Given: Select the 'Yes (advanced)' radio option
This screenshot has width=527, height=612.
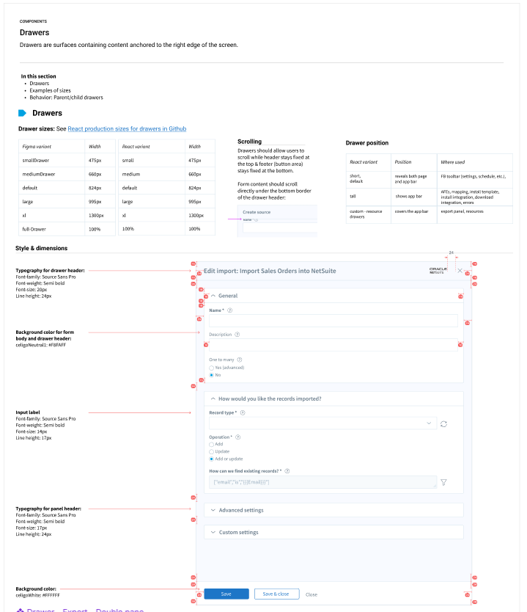Looking at the screenshot, I should [212, 367].
